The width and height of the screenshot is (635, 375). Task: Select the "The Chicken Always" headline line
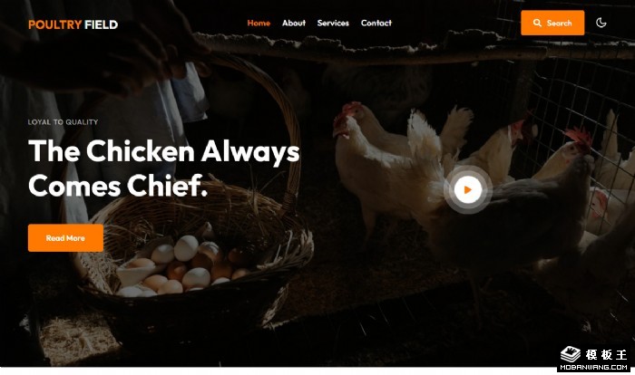pyautogui.click(x=164, y=151)
